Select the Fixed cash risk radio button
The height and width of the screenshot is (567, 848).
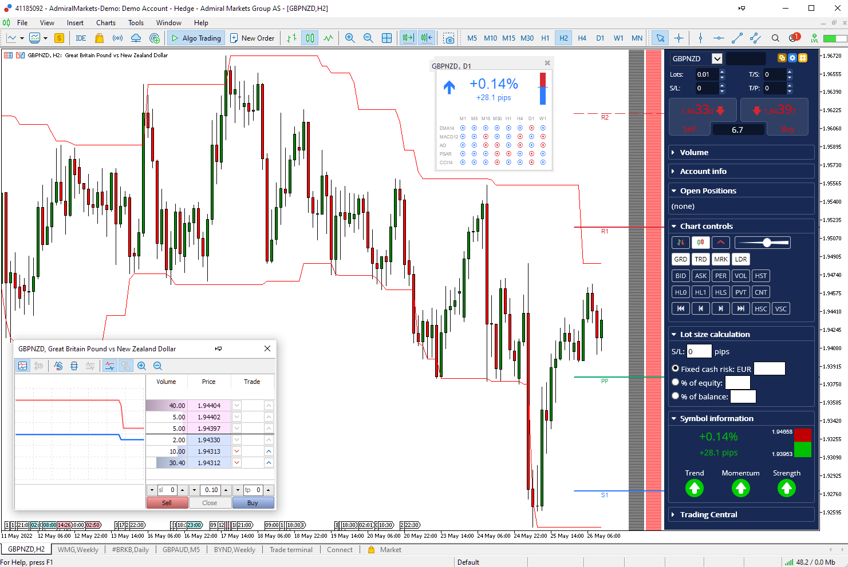[x=675, y=368]
